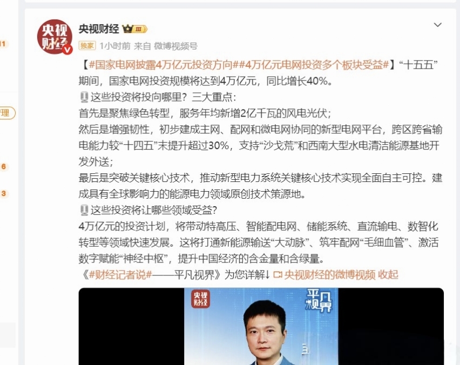Click the partially visible 理 button at left
This screenshot has height=365, width=460.
(7, 113)
